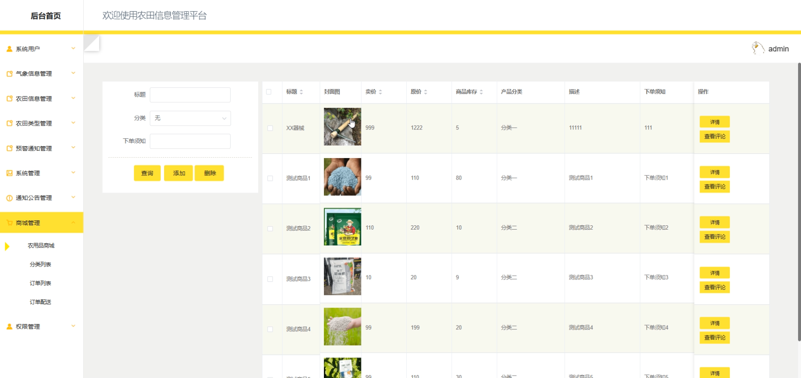Click the 通知公告管理 info icon
Image resolution: width=801 pixels, height=378 pixels.
pos(9,198)
